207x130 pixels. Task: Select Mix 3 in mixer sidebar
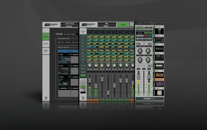point(83,50)
